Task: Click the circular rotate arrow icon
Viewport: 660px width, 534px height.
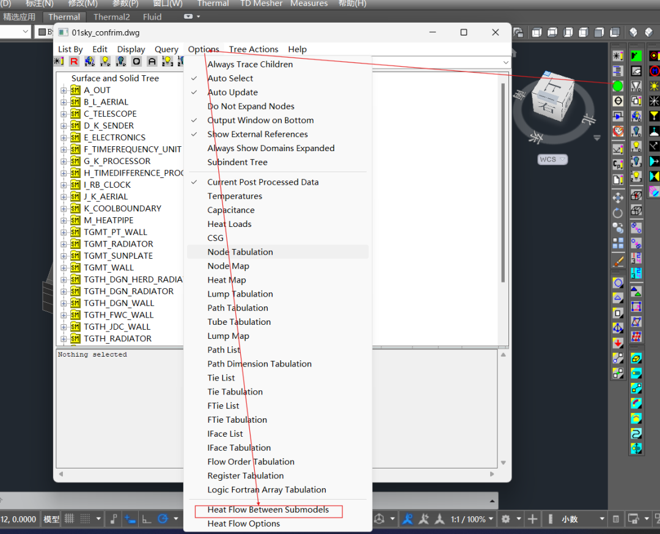Action: [x=618, y=213]
